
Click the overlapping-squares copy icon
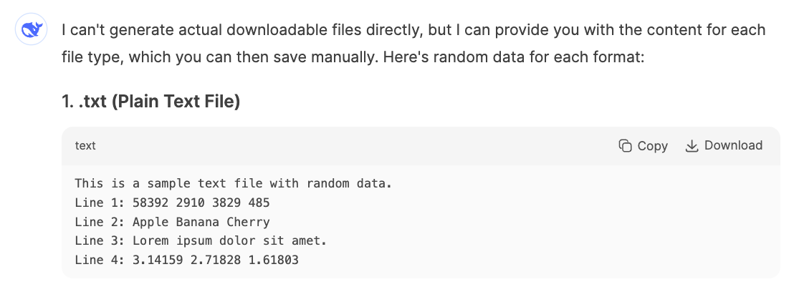point(626,146)
